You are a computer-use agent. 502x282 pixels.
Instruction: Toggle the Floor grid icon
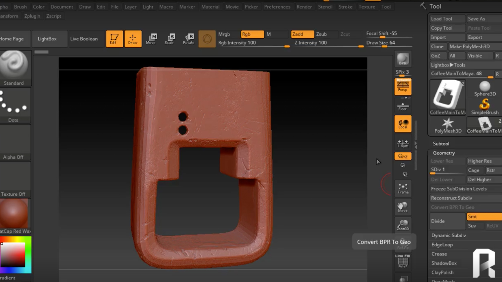(403, 106)
